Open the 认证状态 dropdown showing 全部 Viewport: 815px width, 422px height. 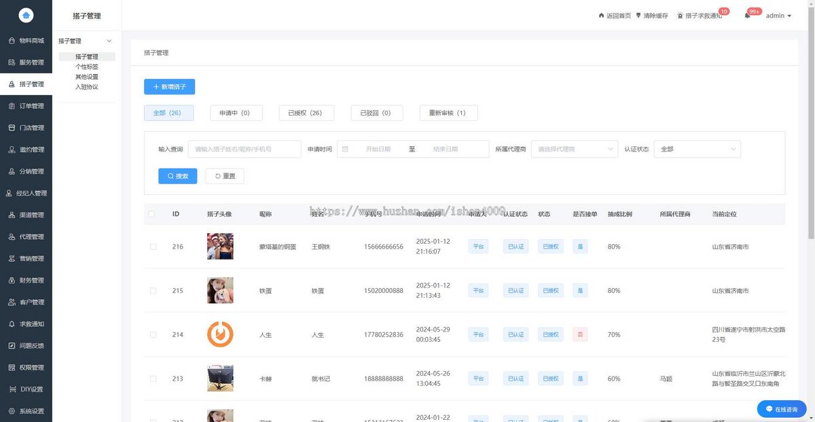698,149
